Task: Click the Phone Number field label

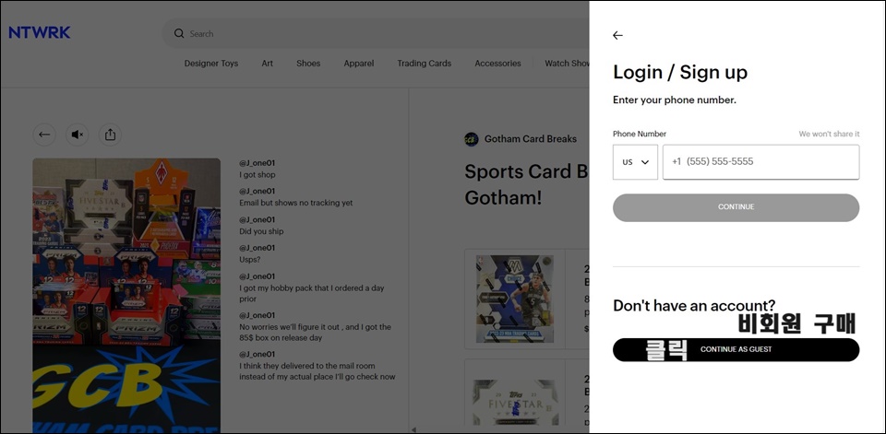Action: [x=640, y=134]
